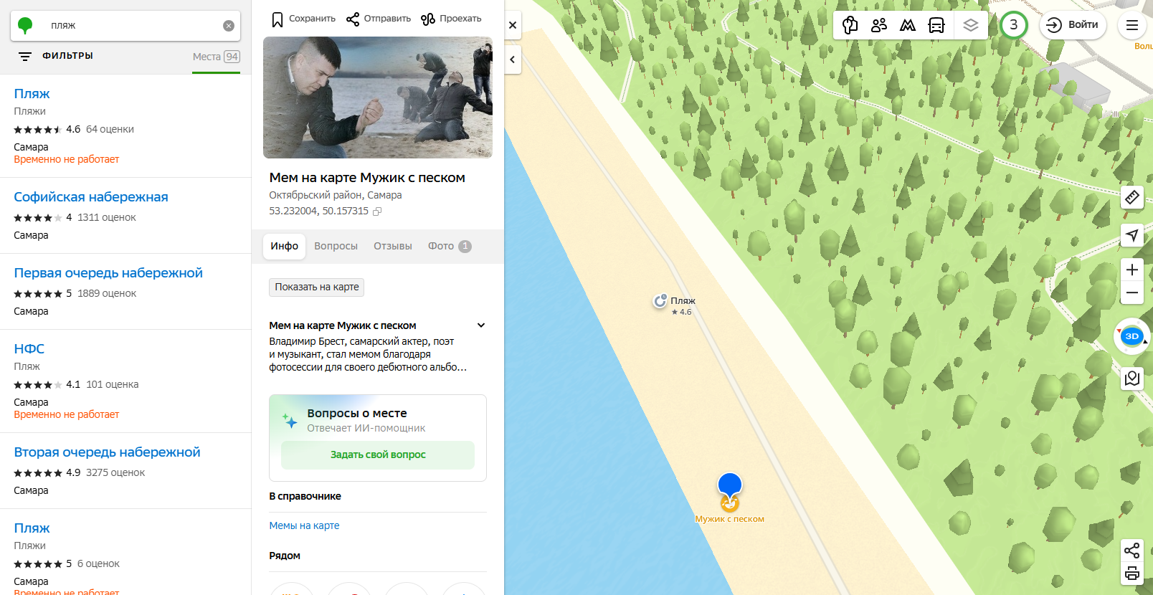Open the Мемы на карте link

click(x=304, y=525)
